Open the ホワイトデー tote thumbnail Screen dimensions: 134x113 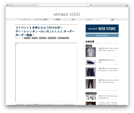(91, 97)
